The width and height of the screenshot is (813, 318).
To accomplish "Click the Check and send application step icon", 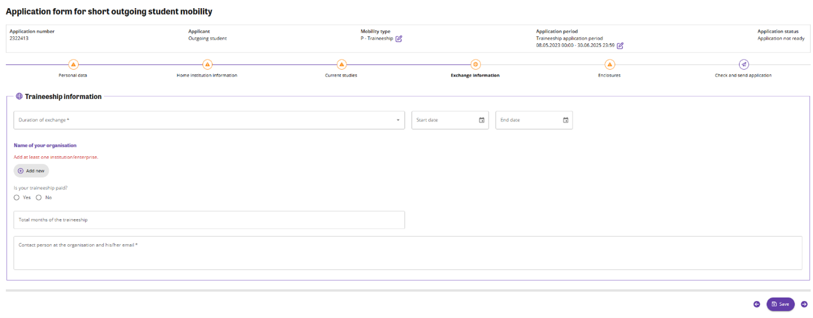I will tap(744, 64).
